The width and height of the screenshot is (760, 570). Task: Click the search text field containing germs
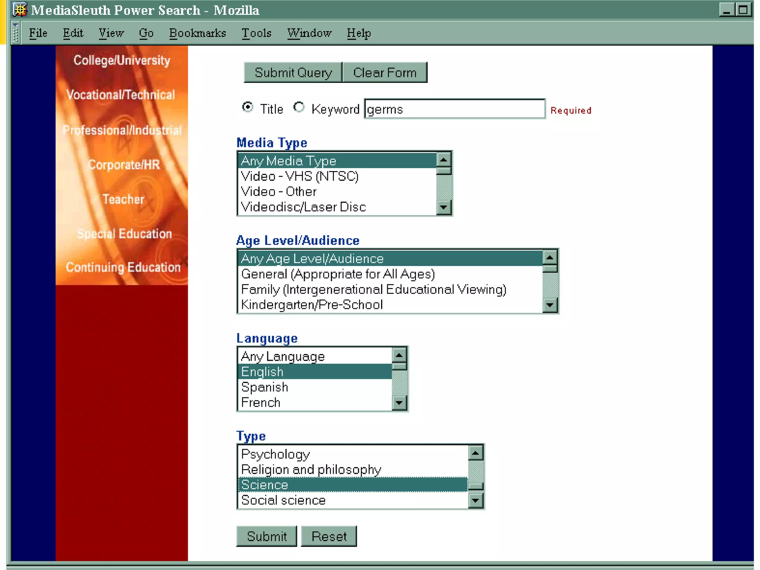coord(455,109)
